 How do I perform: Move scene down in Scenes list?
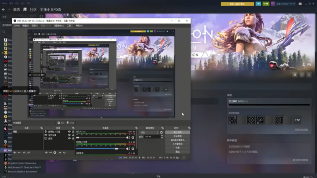(x=29, y=153)
